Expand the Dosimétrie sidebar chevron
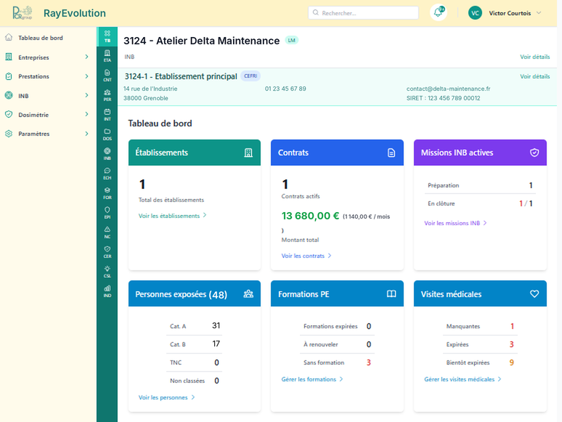Image resolution: width=562 pixels, height=422 pixels. pyautogui.click(x=86, y=114)
